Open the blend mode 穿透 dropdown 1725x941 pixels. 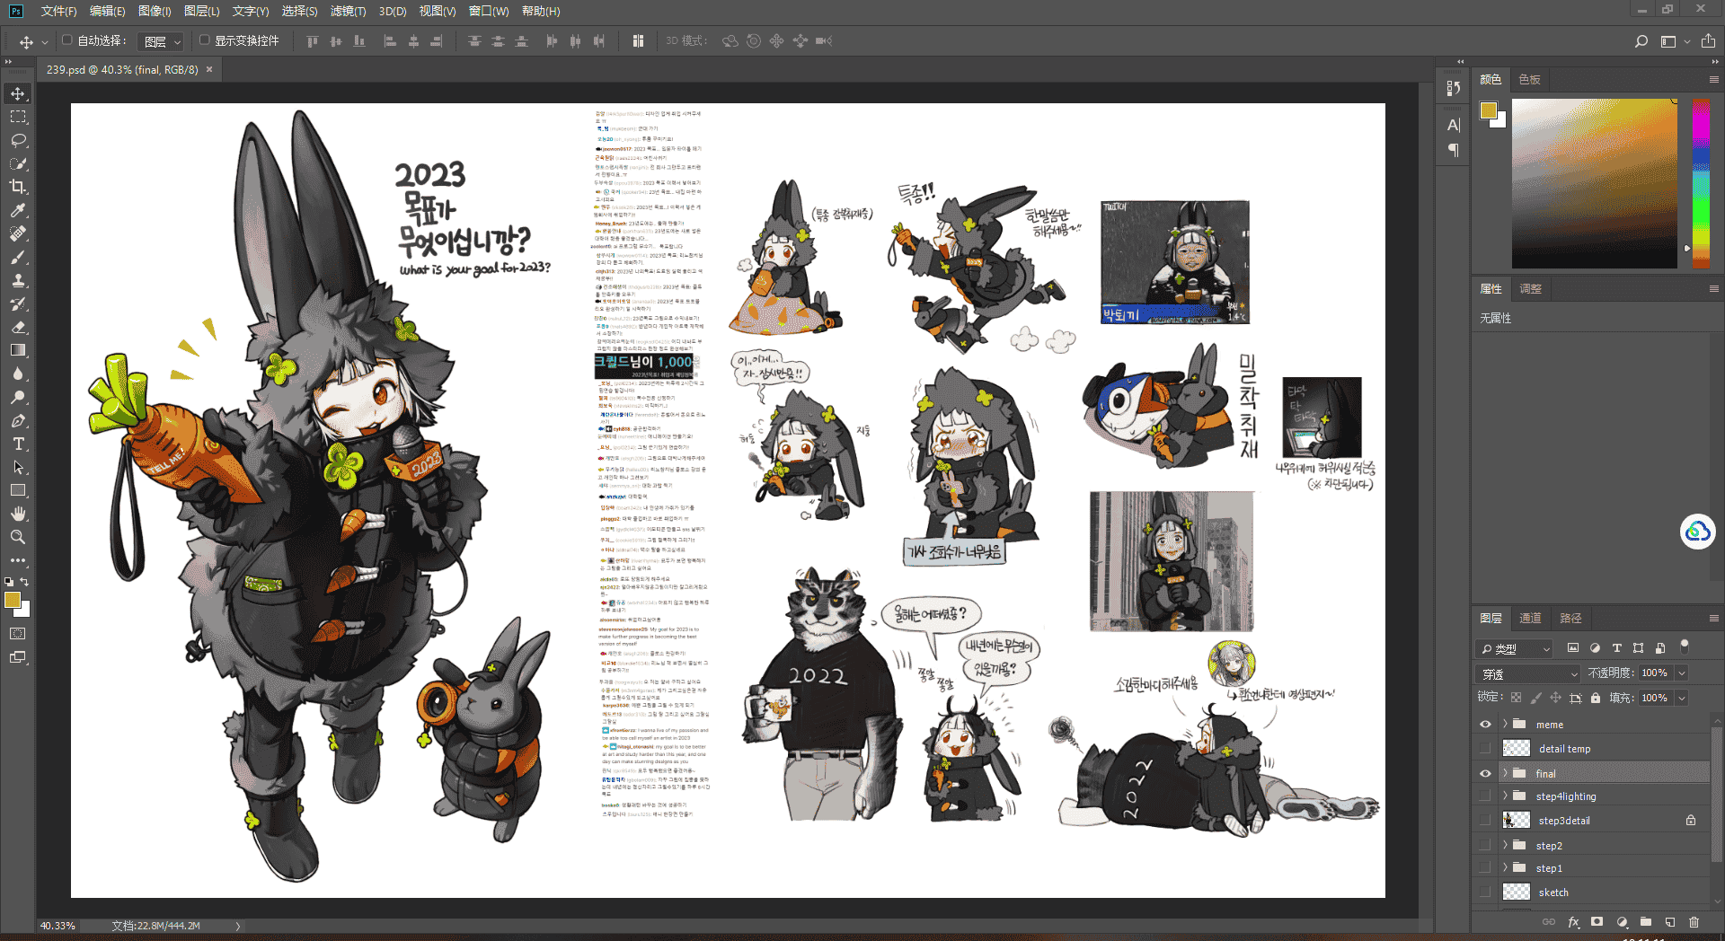coord(1528,673)
